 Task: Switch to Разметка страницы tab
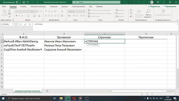click(x=38, y=6)
